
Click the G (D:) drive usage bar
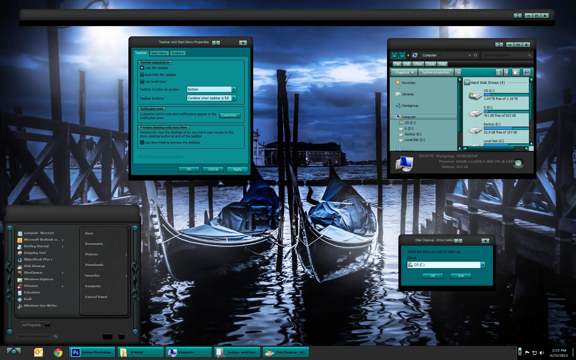tap(506, 111)
